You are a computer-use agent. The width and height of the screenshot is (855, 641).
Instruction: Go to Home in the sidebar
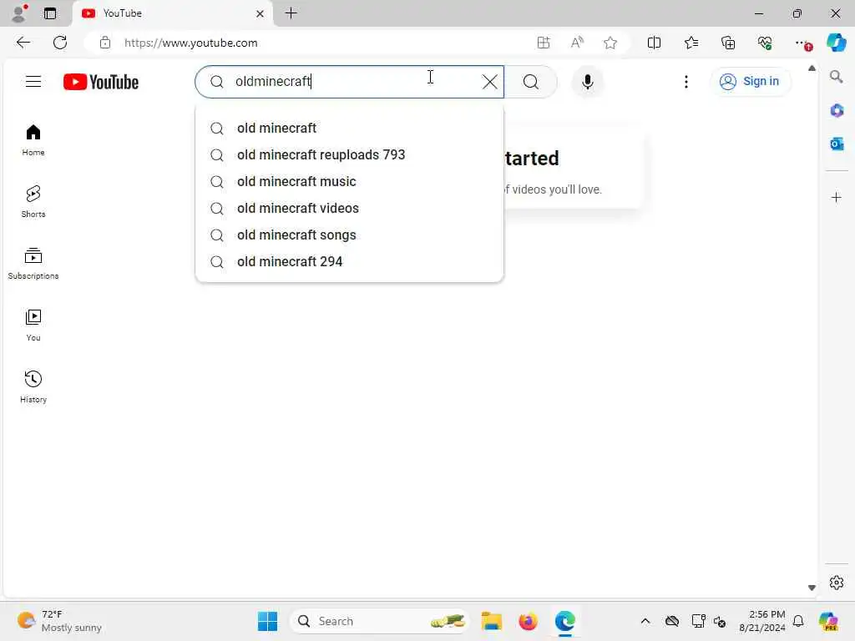[33, 140]
